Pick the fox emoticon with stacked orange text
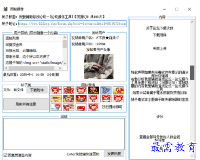This screenshot has height=160, width=200. (69, 90)
